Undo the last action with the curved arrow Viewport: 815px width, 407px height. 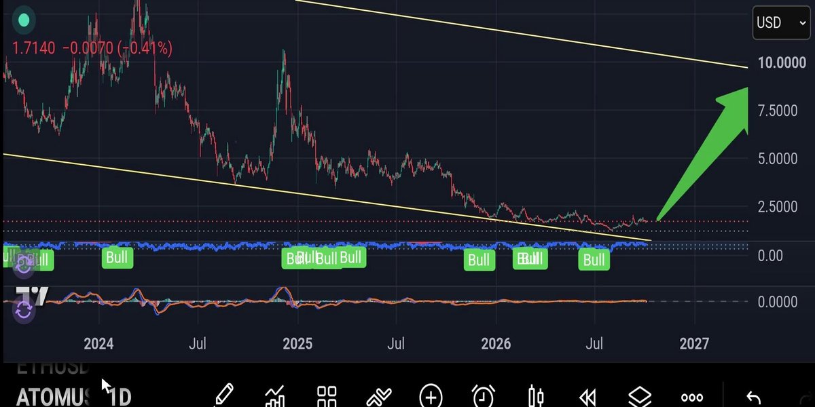point(753,398)
